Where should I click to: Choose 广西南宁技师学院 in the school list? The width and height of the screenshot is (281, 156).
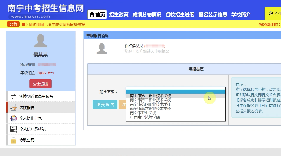(x=145, y=117)
